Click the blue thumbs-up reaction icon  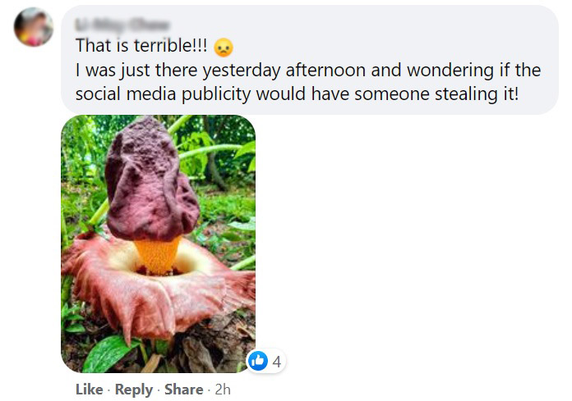click(257, 361)
